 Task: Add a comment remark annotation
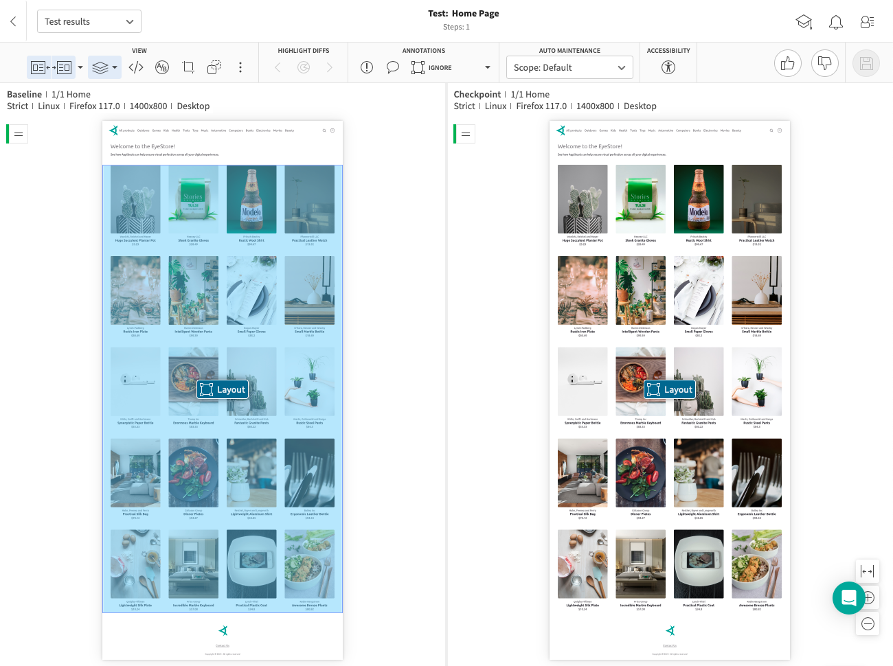[x=393, y=67]
